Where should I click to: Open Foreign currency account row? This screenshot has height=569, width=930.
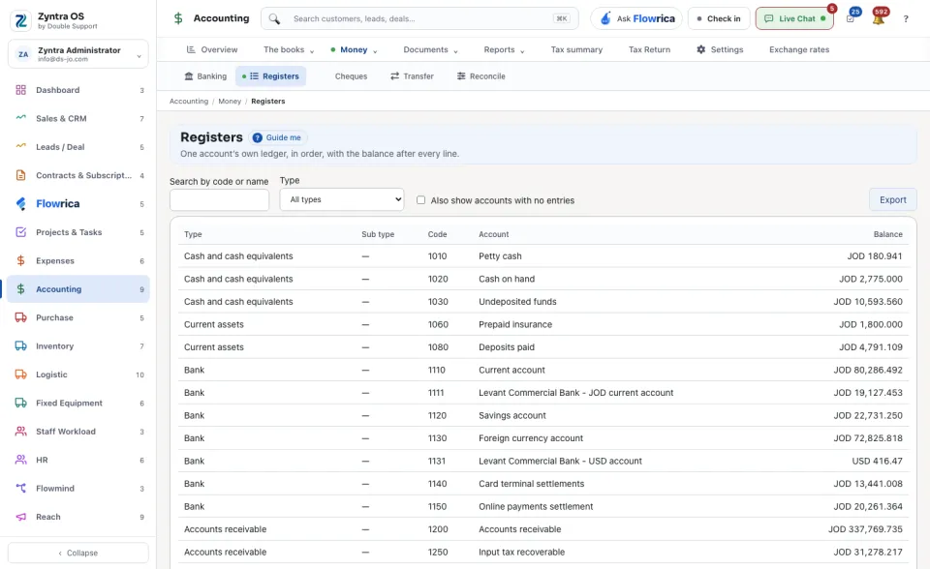[x=543, y=438]
